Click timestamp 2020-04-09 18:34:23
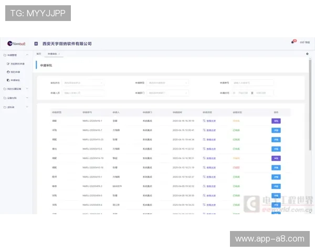 tap(183, 205)
